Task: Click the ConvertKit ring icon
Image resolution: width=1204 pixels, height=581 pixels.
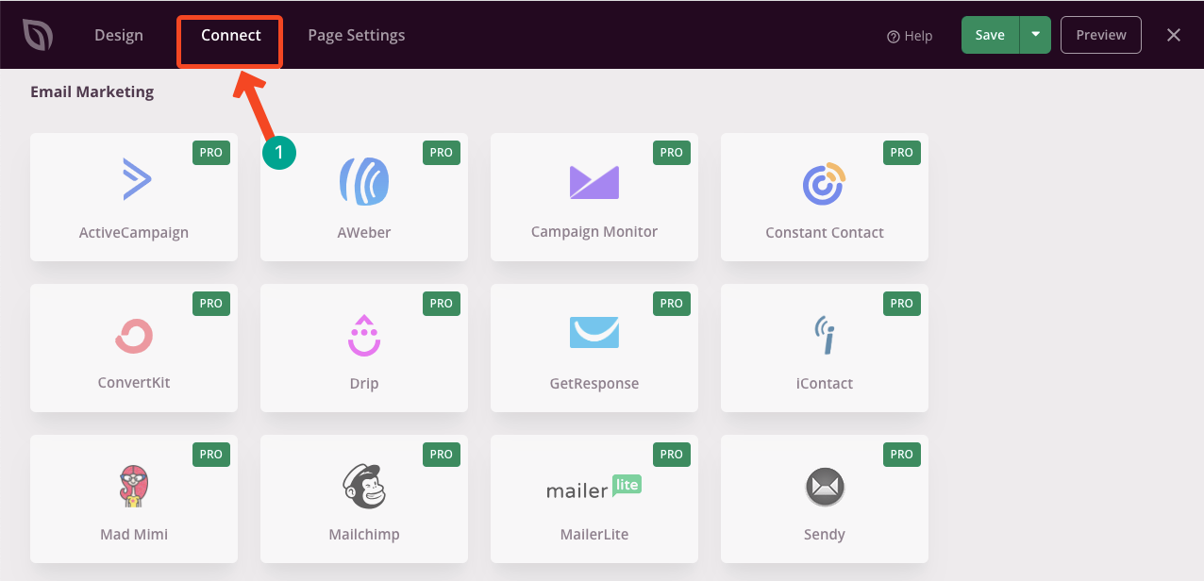Action: (134, 336)
